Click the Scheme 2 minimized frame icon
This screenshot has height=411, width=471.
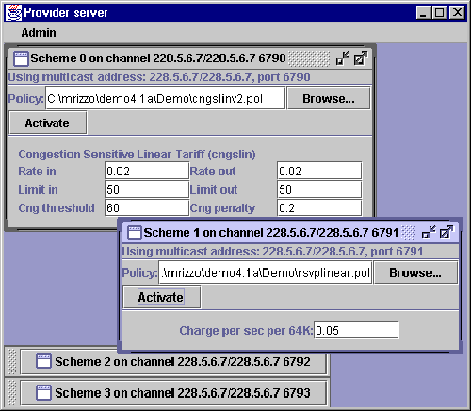(x=43, y=361)
